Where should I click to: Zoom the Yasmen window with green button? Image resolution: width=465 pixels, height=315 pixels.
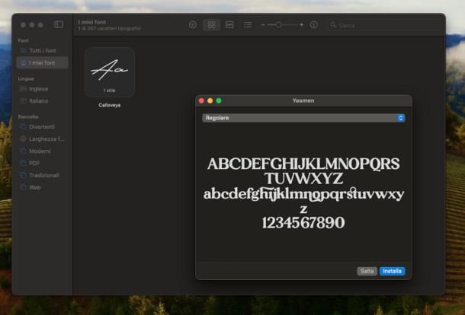219,100
